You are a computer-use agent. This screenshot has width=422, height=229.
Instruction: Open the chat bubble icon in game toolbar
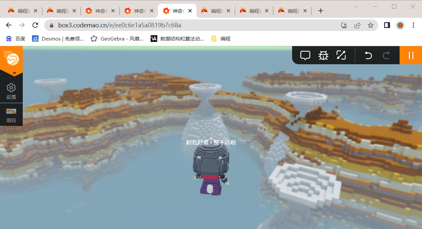(305, 55)
